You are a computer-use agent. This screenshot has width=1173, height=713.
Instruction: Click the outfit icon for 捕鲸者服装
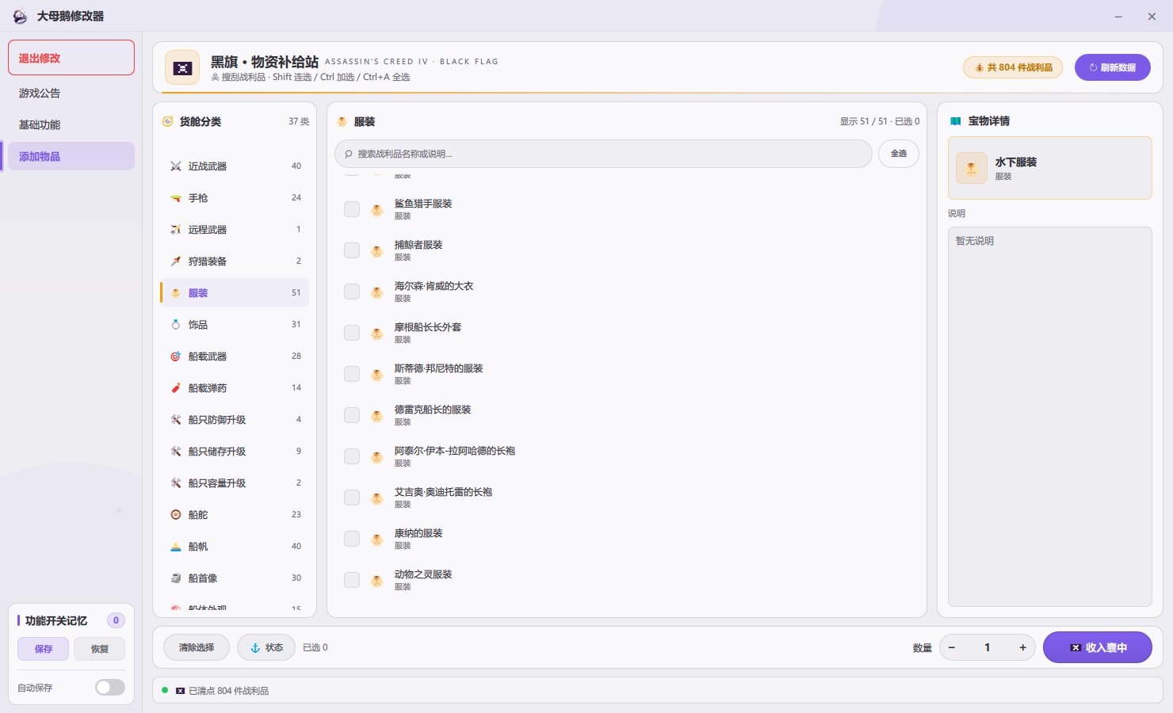[x=377, y=250]
